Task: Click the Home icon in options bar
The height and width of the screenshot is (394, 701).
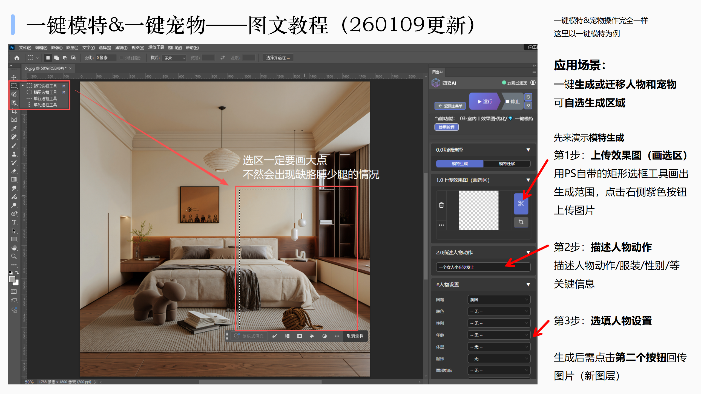Action: pos(17,58)
